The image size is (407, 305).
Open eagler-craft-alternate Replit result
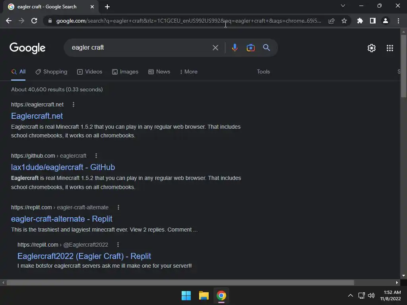click(x=62, y=219)
